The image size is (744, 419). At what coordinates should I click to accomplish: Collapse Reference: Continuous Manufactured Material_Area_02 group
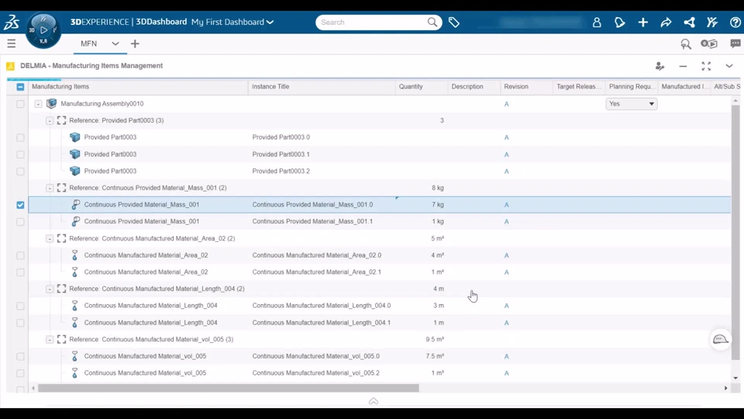50,238
